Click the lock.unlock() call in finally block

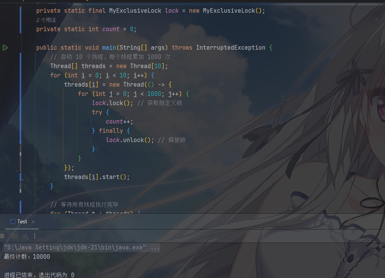coord(130,140)
